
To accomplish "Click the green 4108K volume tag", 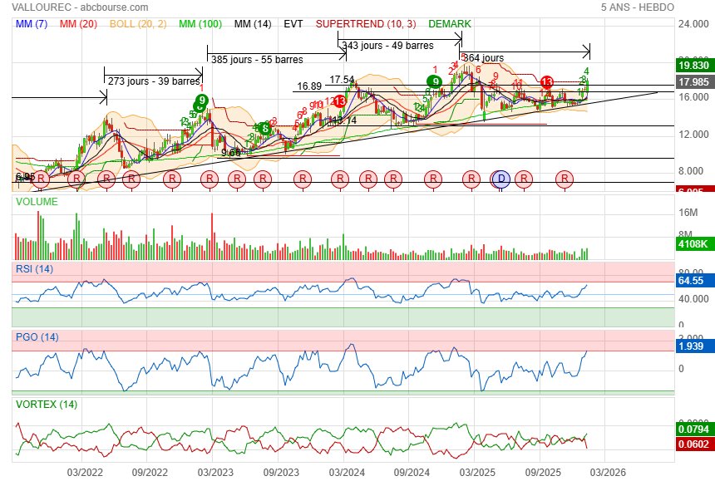I will (695, 243).
